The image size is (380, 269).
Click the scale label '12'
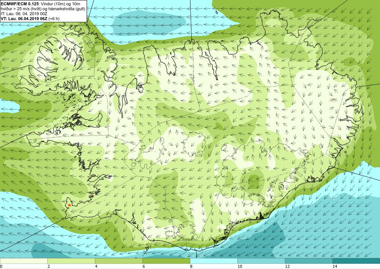(x=287, y=266)
